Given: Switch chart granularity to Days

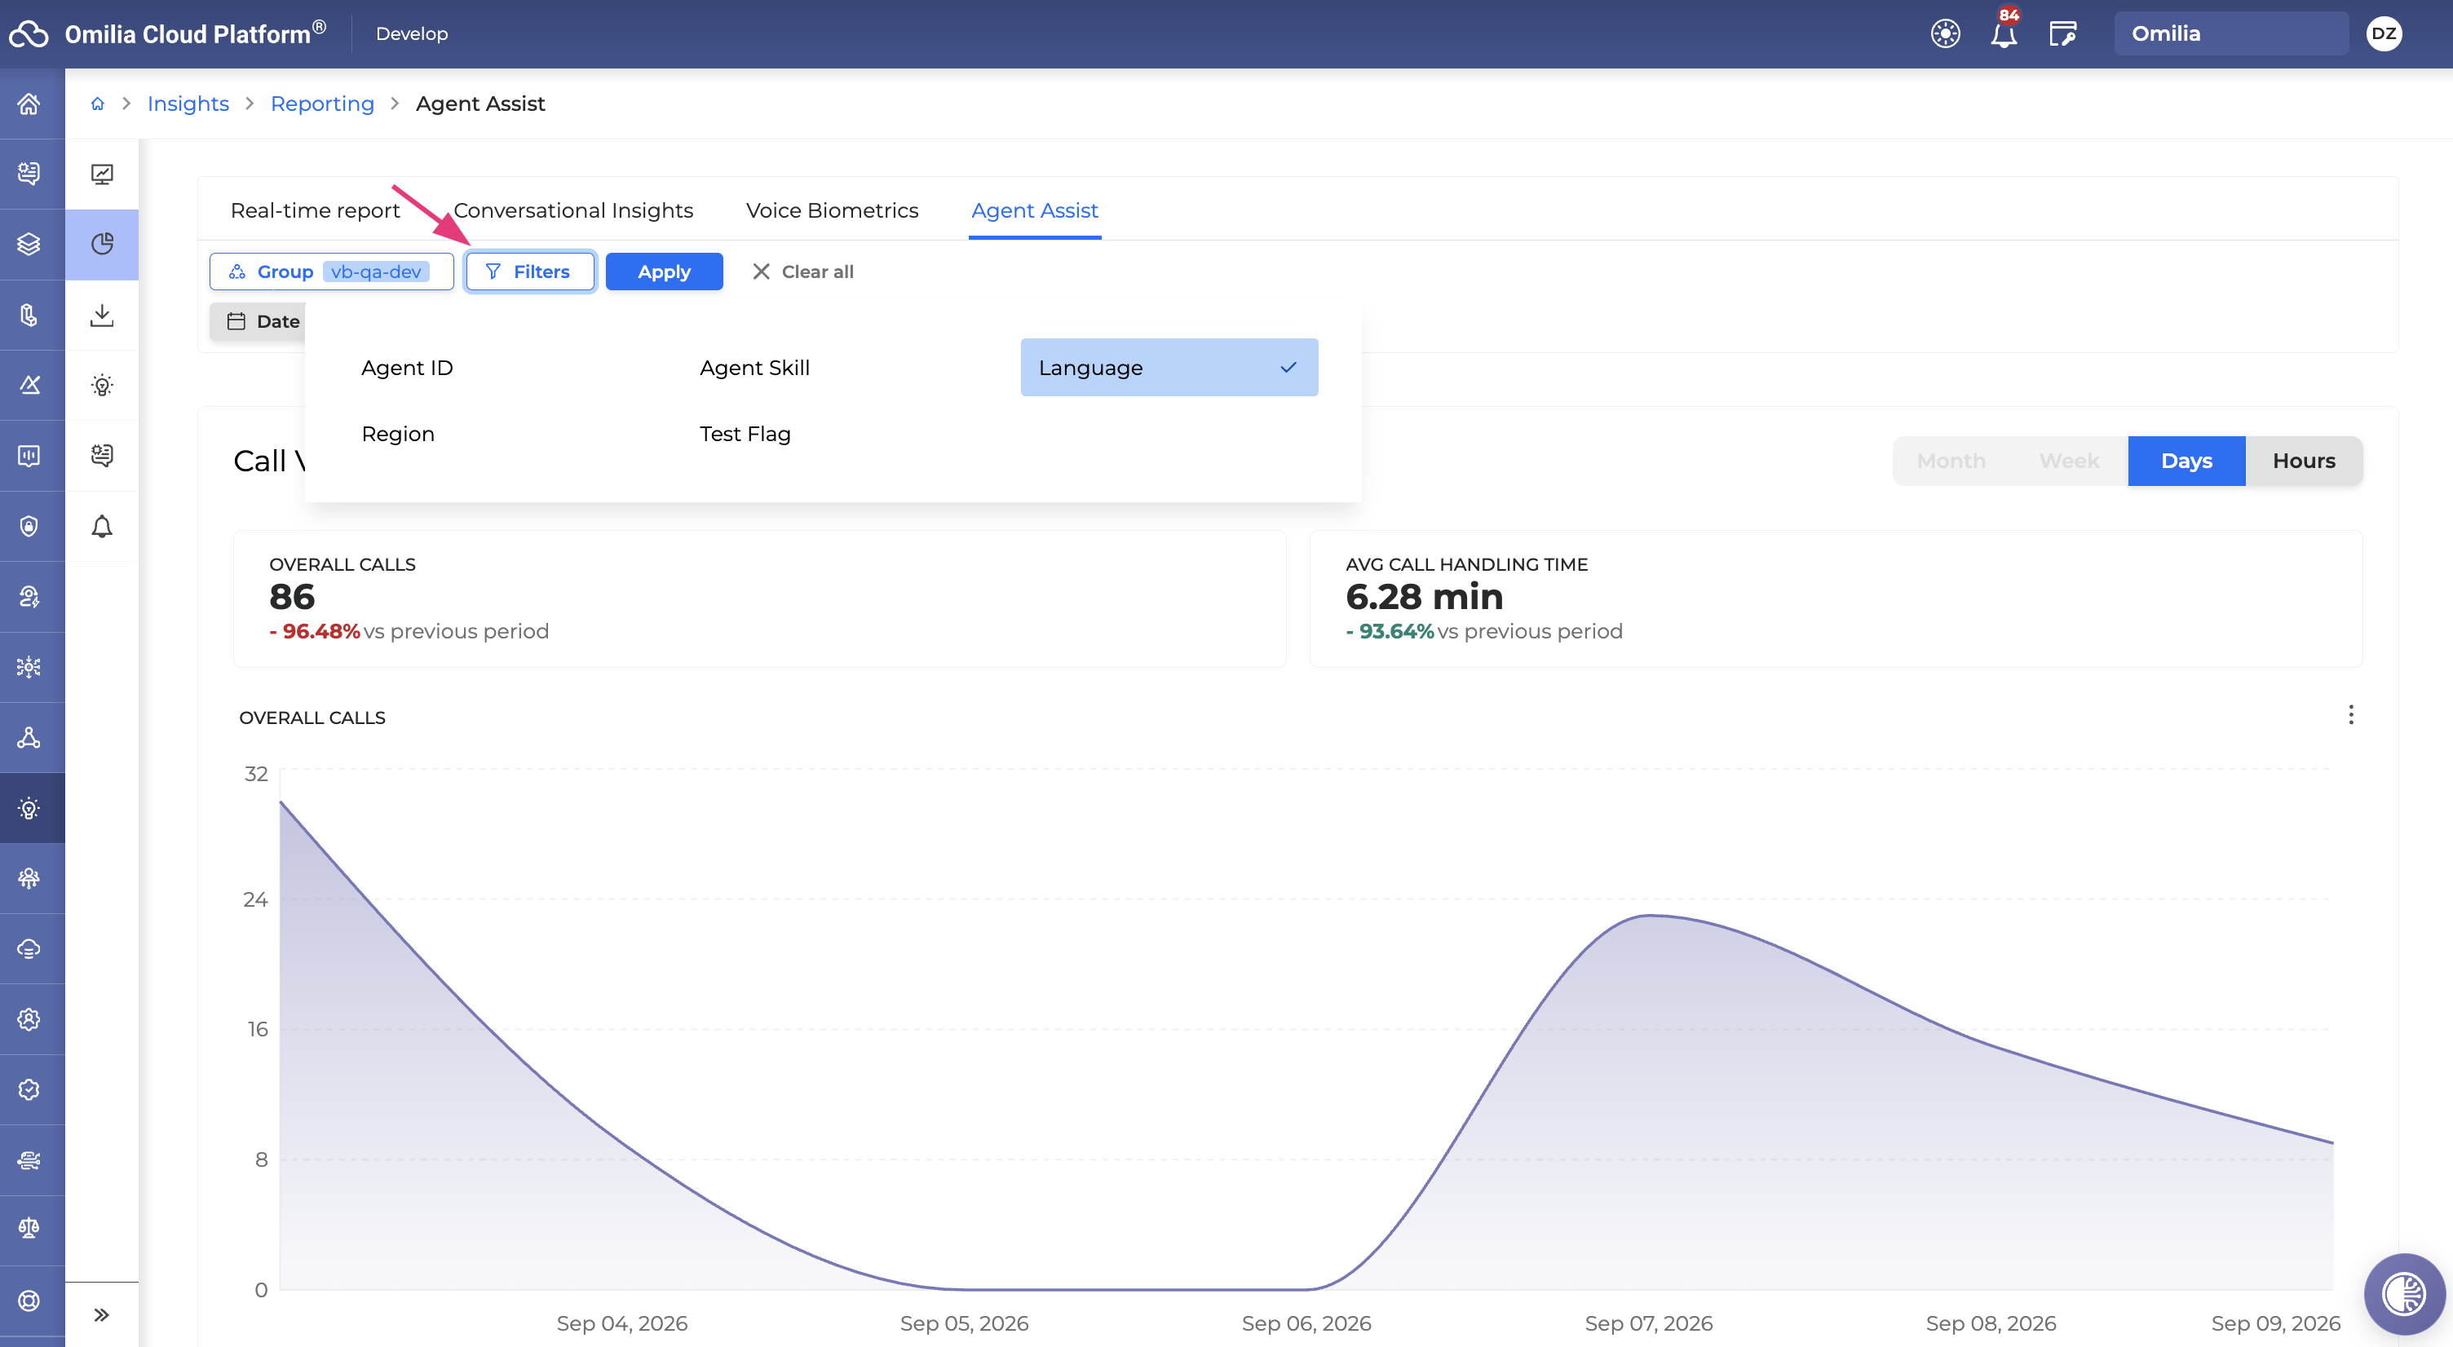Looking at the screenshot, I should (2186, 461).
